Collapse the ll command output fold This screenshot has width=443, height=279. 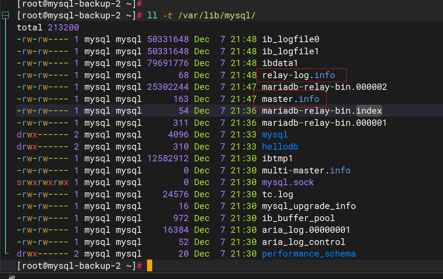point(5,15)
